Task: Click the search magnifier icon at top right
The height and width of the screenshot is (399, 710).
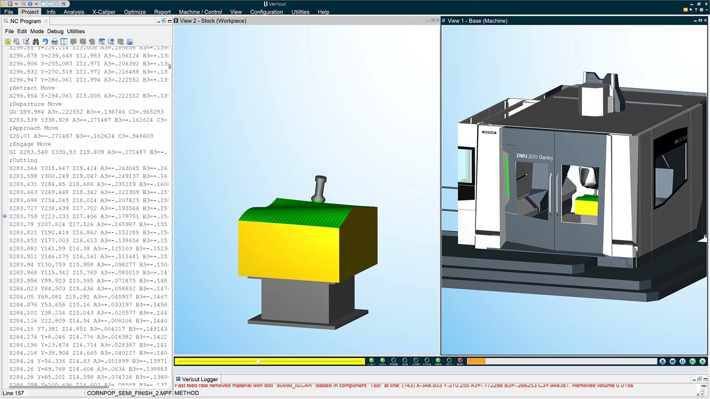Action: pos(691,9)
